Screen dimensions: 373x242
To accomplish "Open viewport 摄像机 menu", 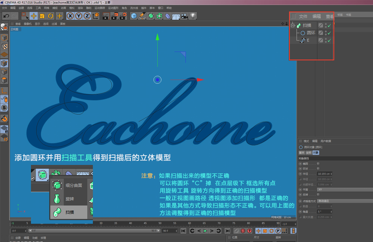I will pos(28,24).
